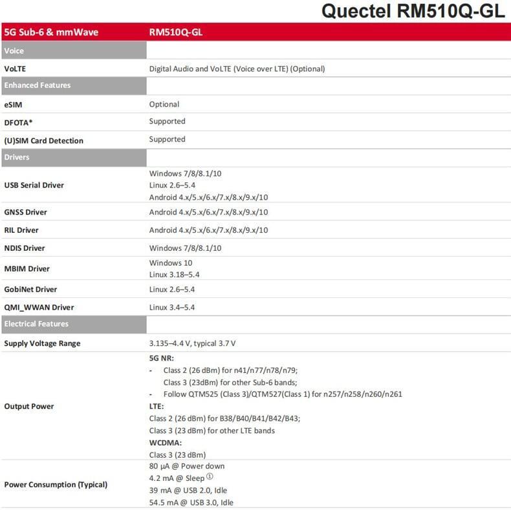The width and height of the screenshot is (511, 510).
Task: Click the red 'RM510Q-GL' column header
Action: (176, 32)
